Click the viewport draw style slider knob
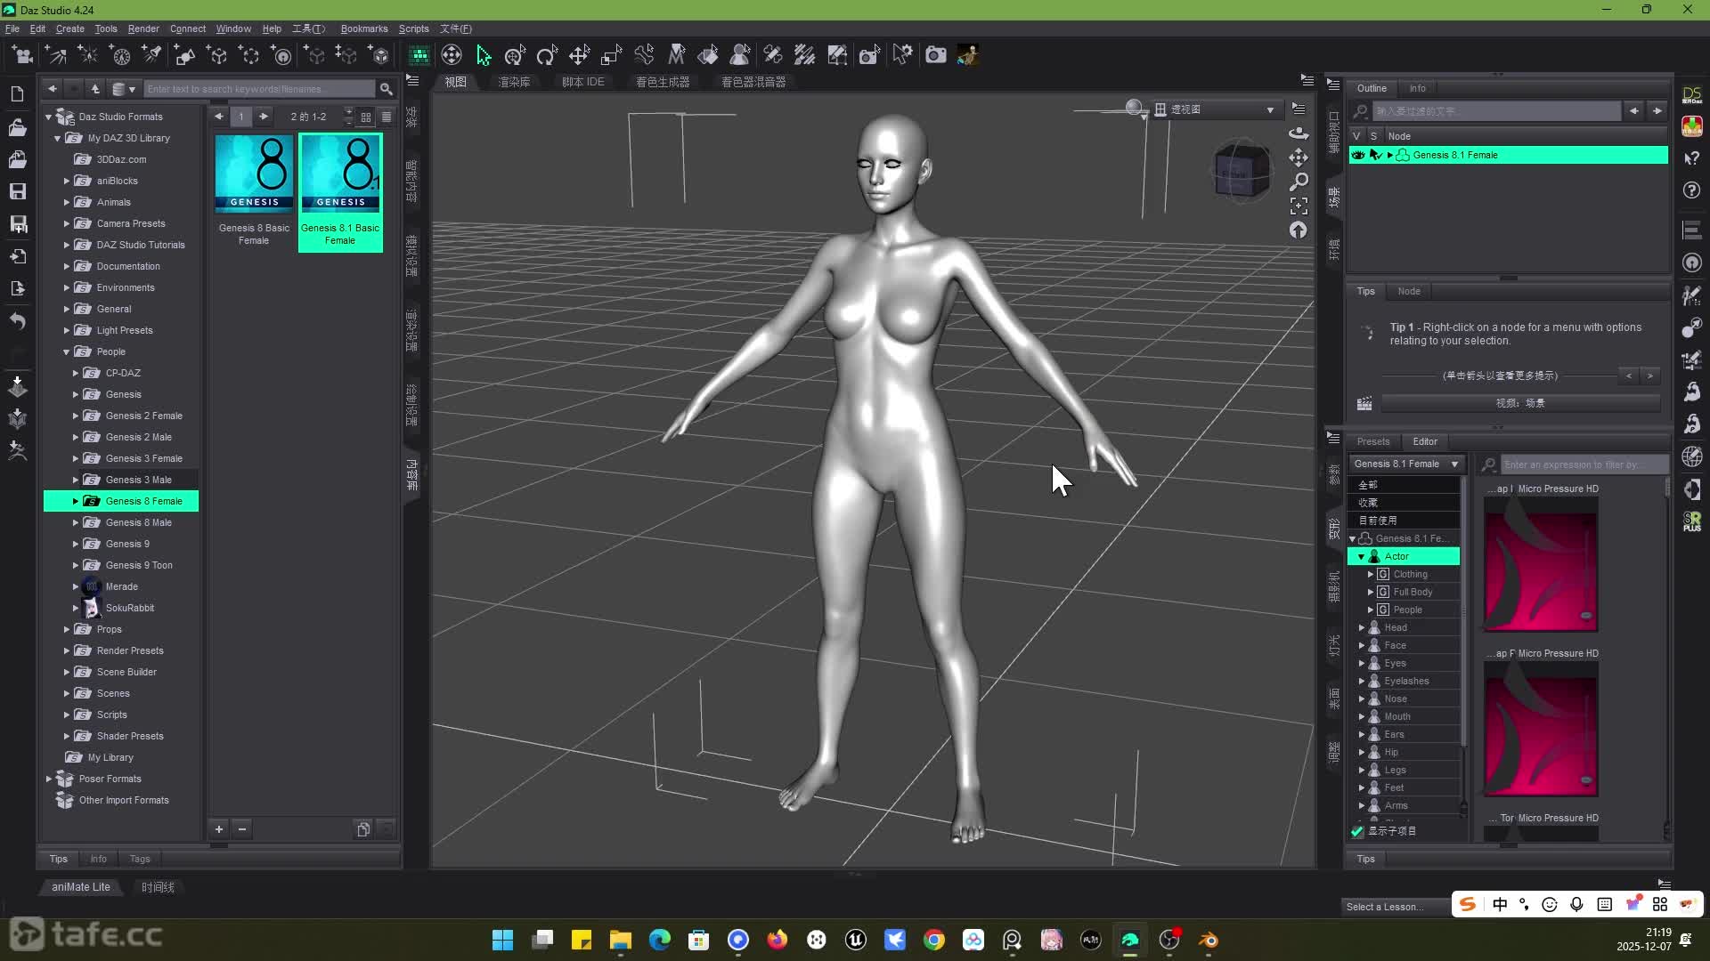 tap(1134, 108)
